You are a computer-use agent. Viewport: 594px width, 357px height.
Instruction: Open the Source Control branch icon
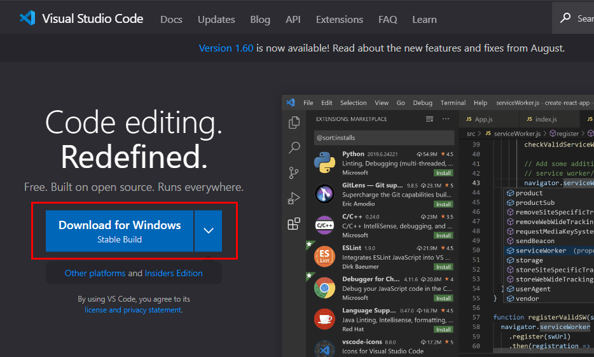[294, 173]
